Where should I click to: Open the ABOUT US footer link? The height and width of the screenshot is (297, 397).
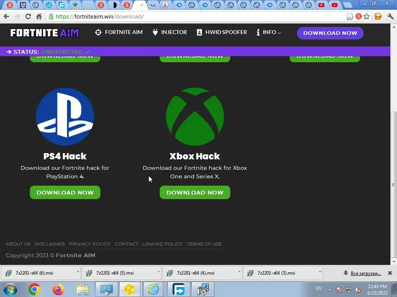[x=18, y=244]
